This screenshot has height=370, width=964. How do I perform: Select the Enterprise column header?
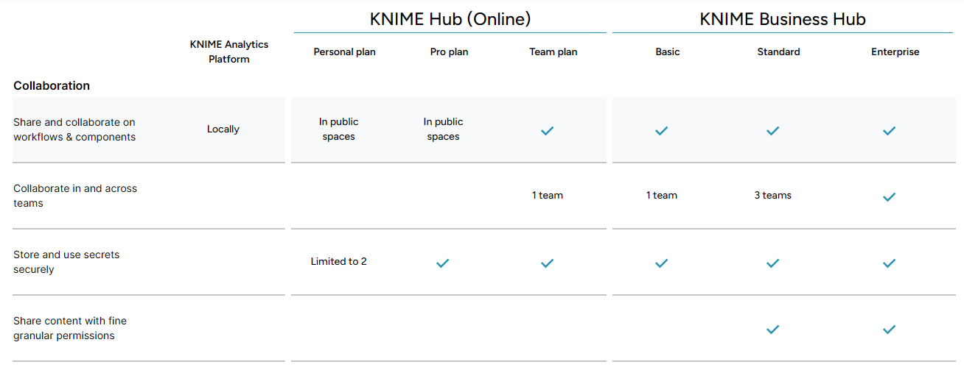pyautogui.click(x=895, y=52)
